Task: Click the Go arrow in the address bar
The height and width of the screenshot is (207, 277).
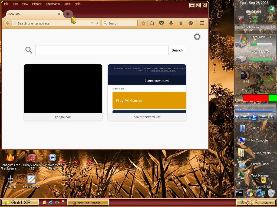Action: point(97,23)
